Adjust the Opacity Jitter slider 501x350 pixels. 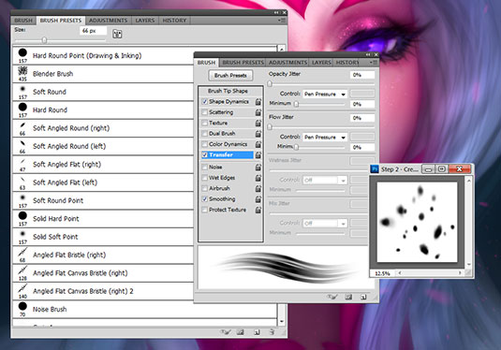pyautogui.click(x=270, y=83)
